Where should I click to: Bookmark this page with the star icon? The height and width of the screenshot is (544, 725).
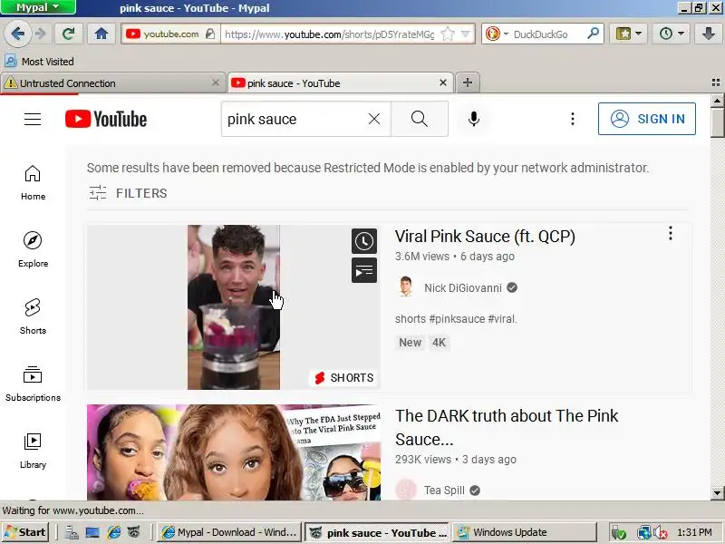pyautogui.click(x=448, y=34)
